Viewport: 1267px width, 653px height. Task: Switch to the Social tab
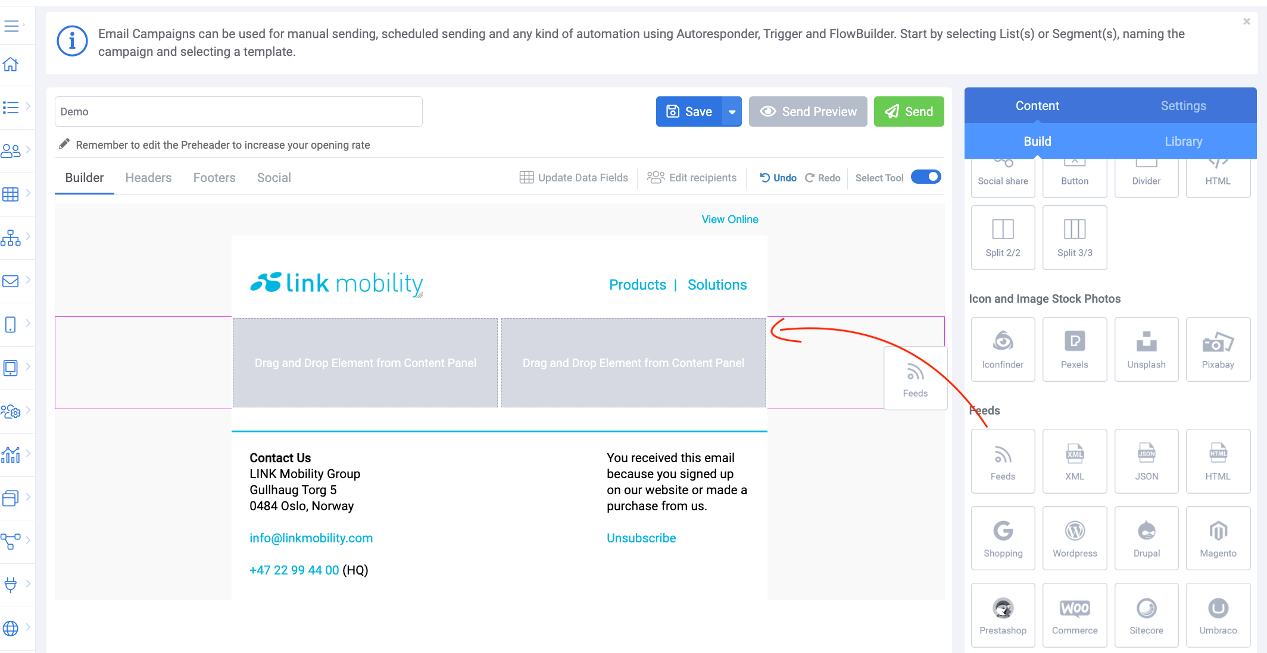tap(274, 178)
